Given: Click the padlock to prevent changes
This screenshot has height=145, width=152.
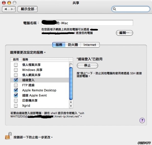Looking at the screenshot, I should [x=8, y=136].
